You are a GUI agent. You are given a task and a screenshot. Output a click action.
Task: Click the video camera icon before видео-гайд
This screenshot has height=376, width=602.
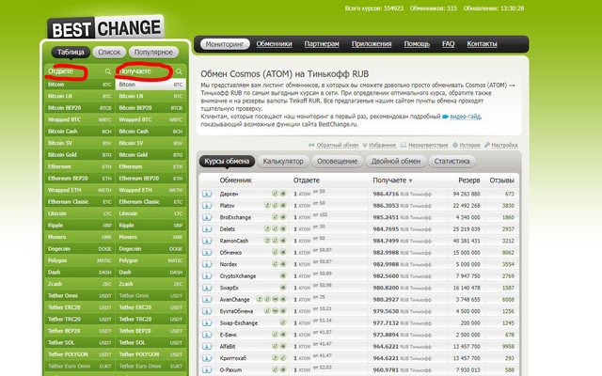point(445,117)
